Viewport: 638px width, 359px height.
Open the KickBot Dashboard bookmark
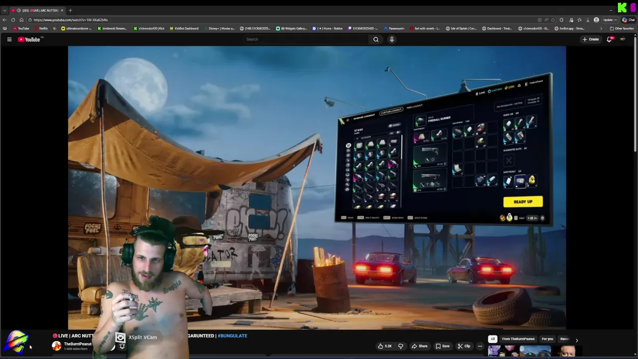(x=183, y=28)
